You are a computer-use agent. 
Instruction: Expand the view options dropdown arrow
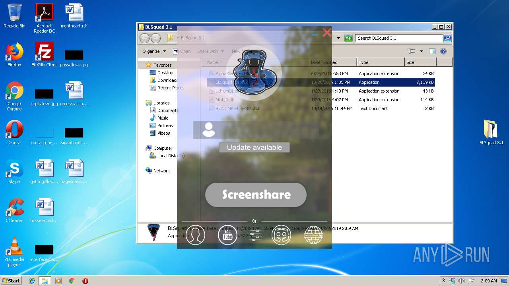[x=422, y=51]
